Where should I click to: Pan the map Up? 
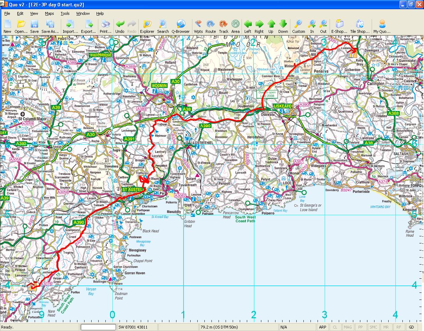[x=271, y=26]
